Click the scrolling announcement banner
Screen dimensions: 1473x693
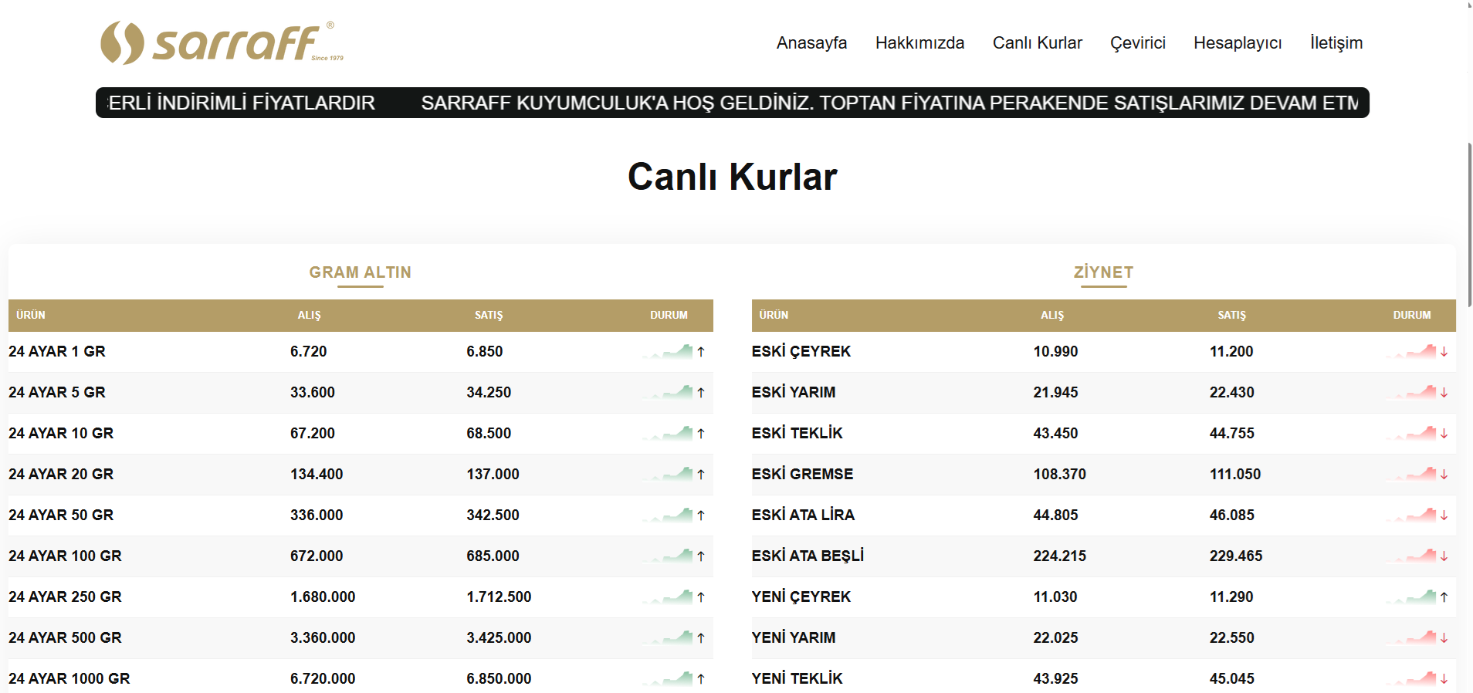coord(732,103)
